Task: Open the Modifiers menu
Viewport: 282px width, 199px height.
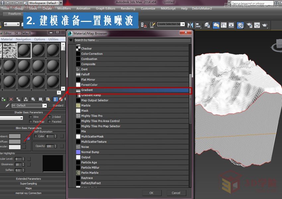Action: tap(64, 8)
